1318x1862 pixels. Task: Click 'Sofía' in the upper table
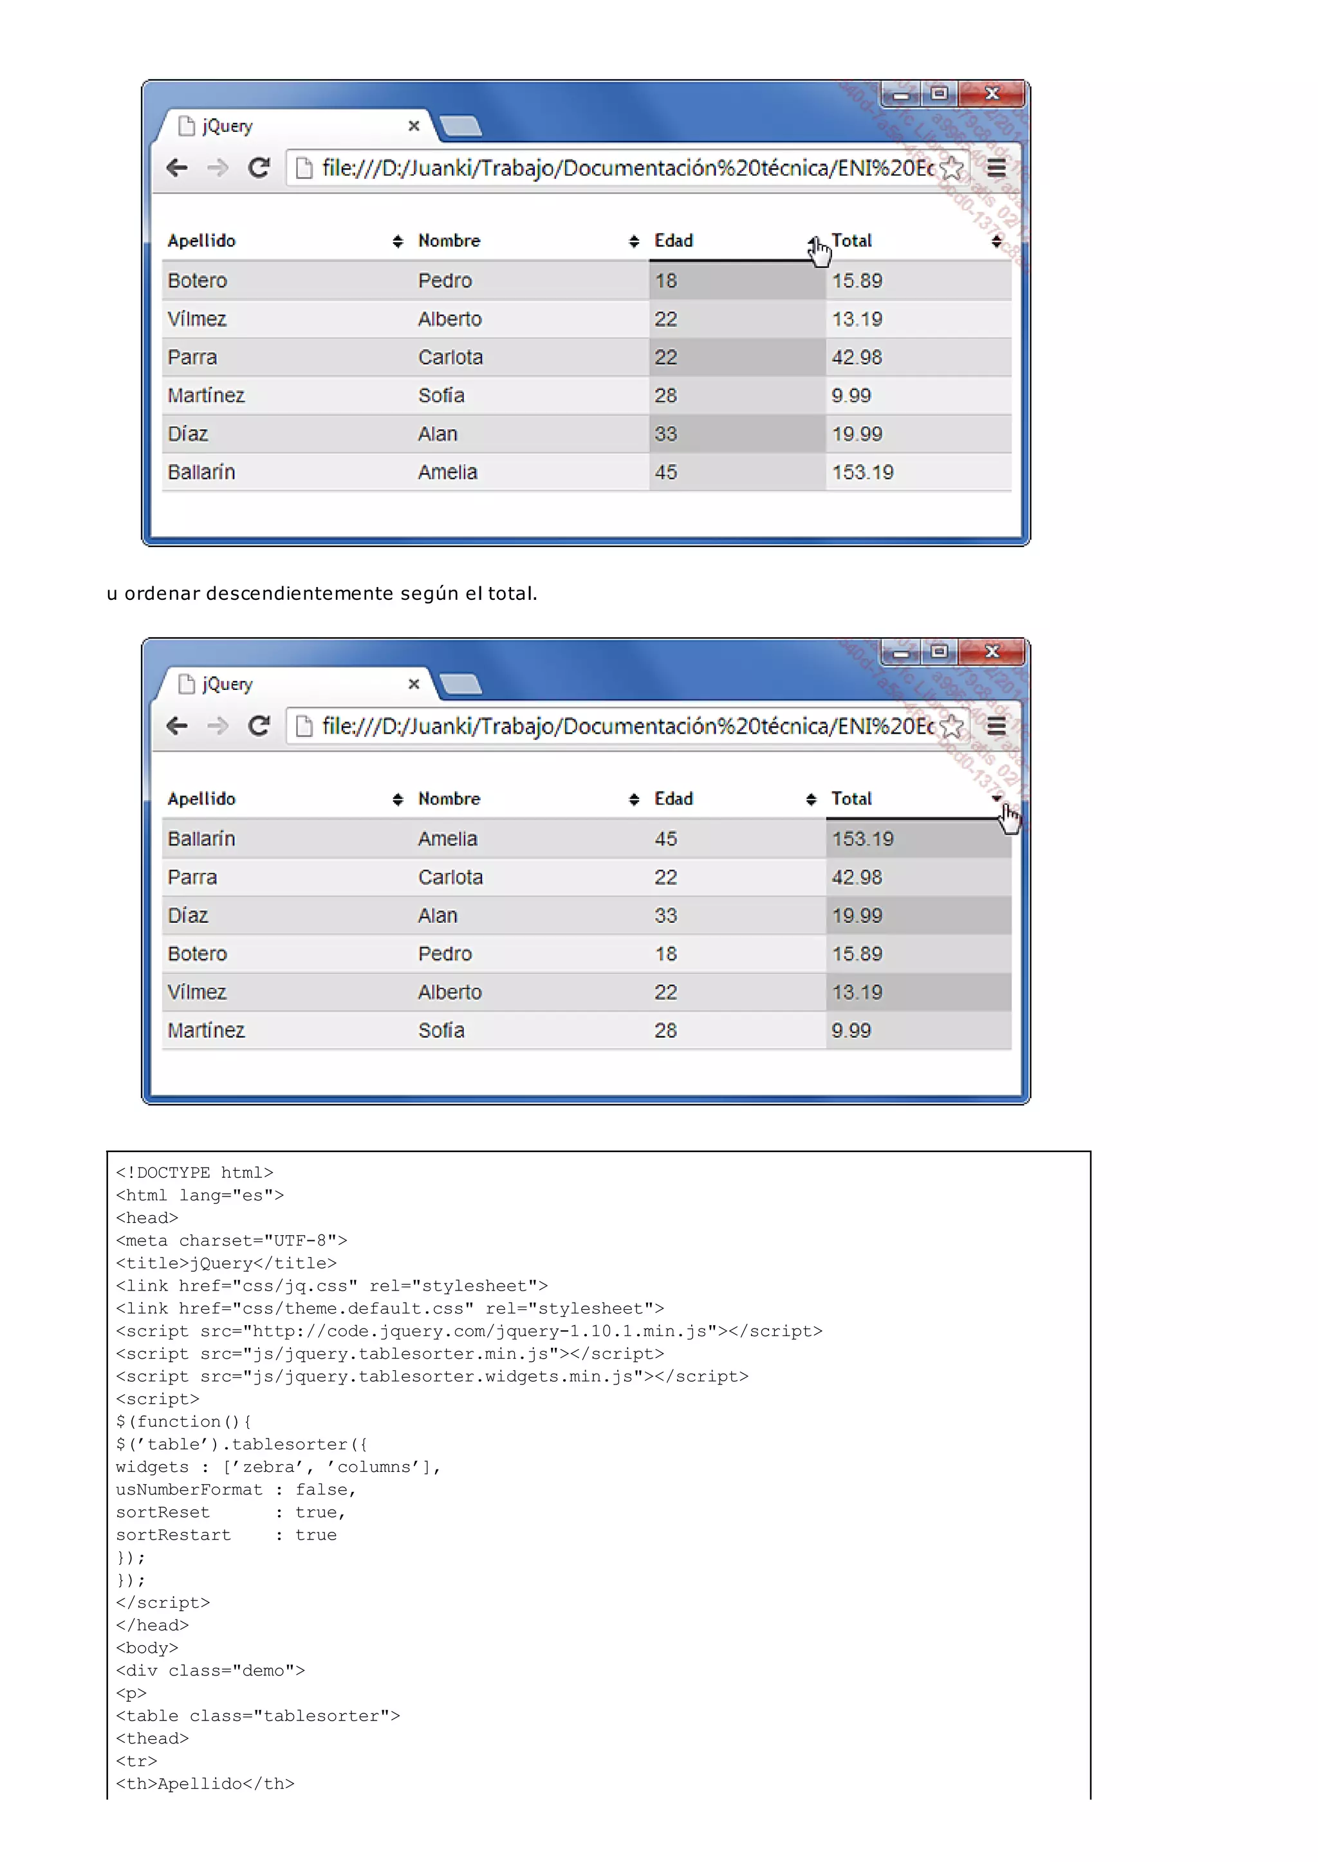coord(441,395)
